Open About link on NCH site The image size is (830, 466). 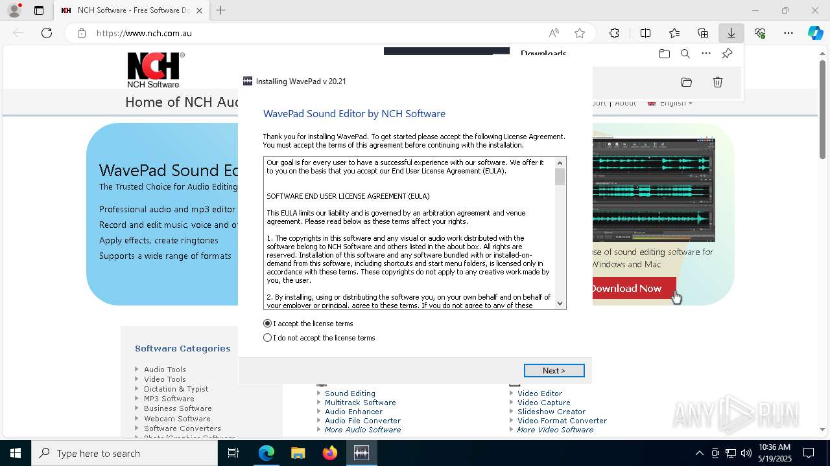pyautogui.click(x=626, y=103)
